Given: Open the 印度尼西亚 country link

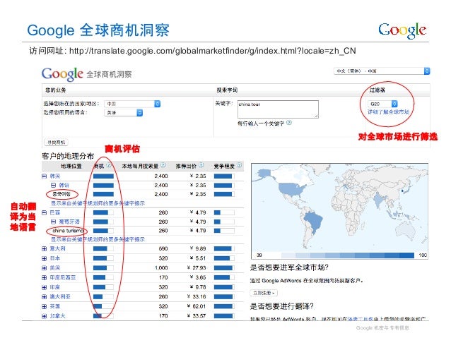Looking at the screenshot, I should [x=63, y=278].
